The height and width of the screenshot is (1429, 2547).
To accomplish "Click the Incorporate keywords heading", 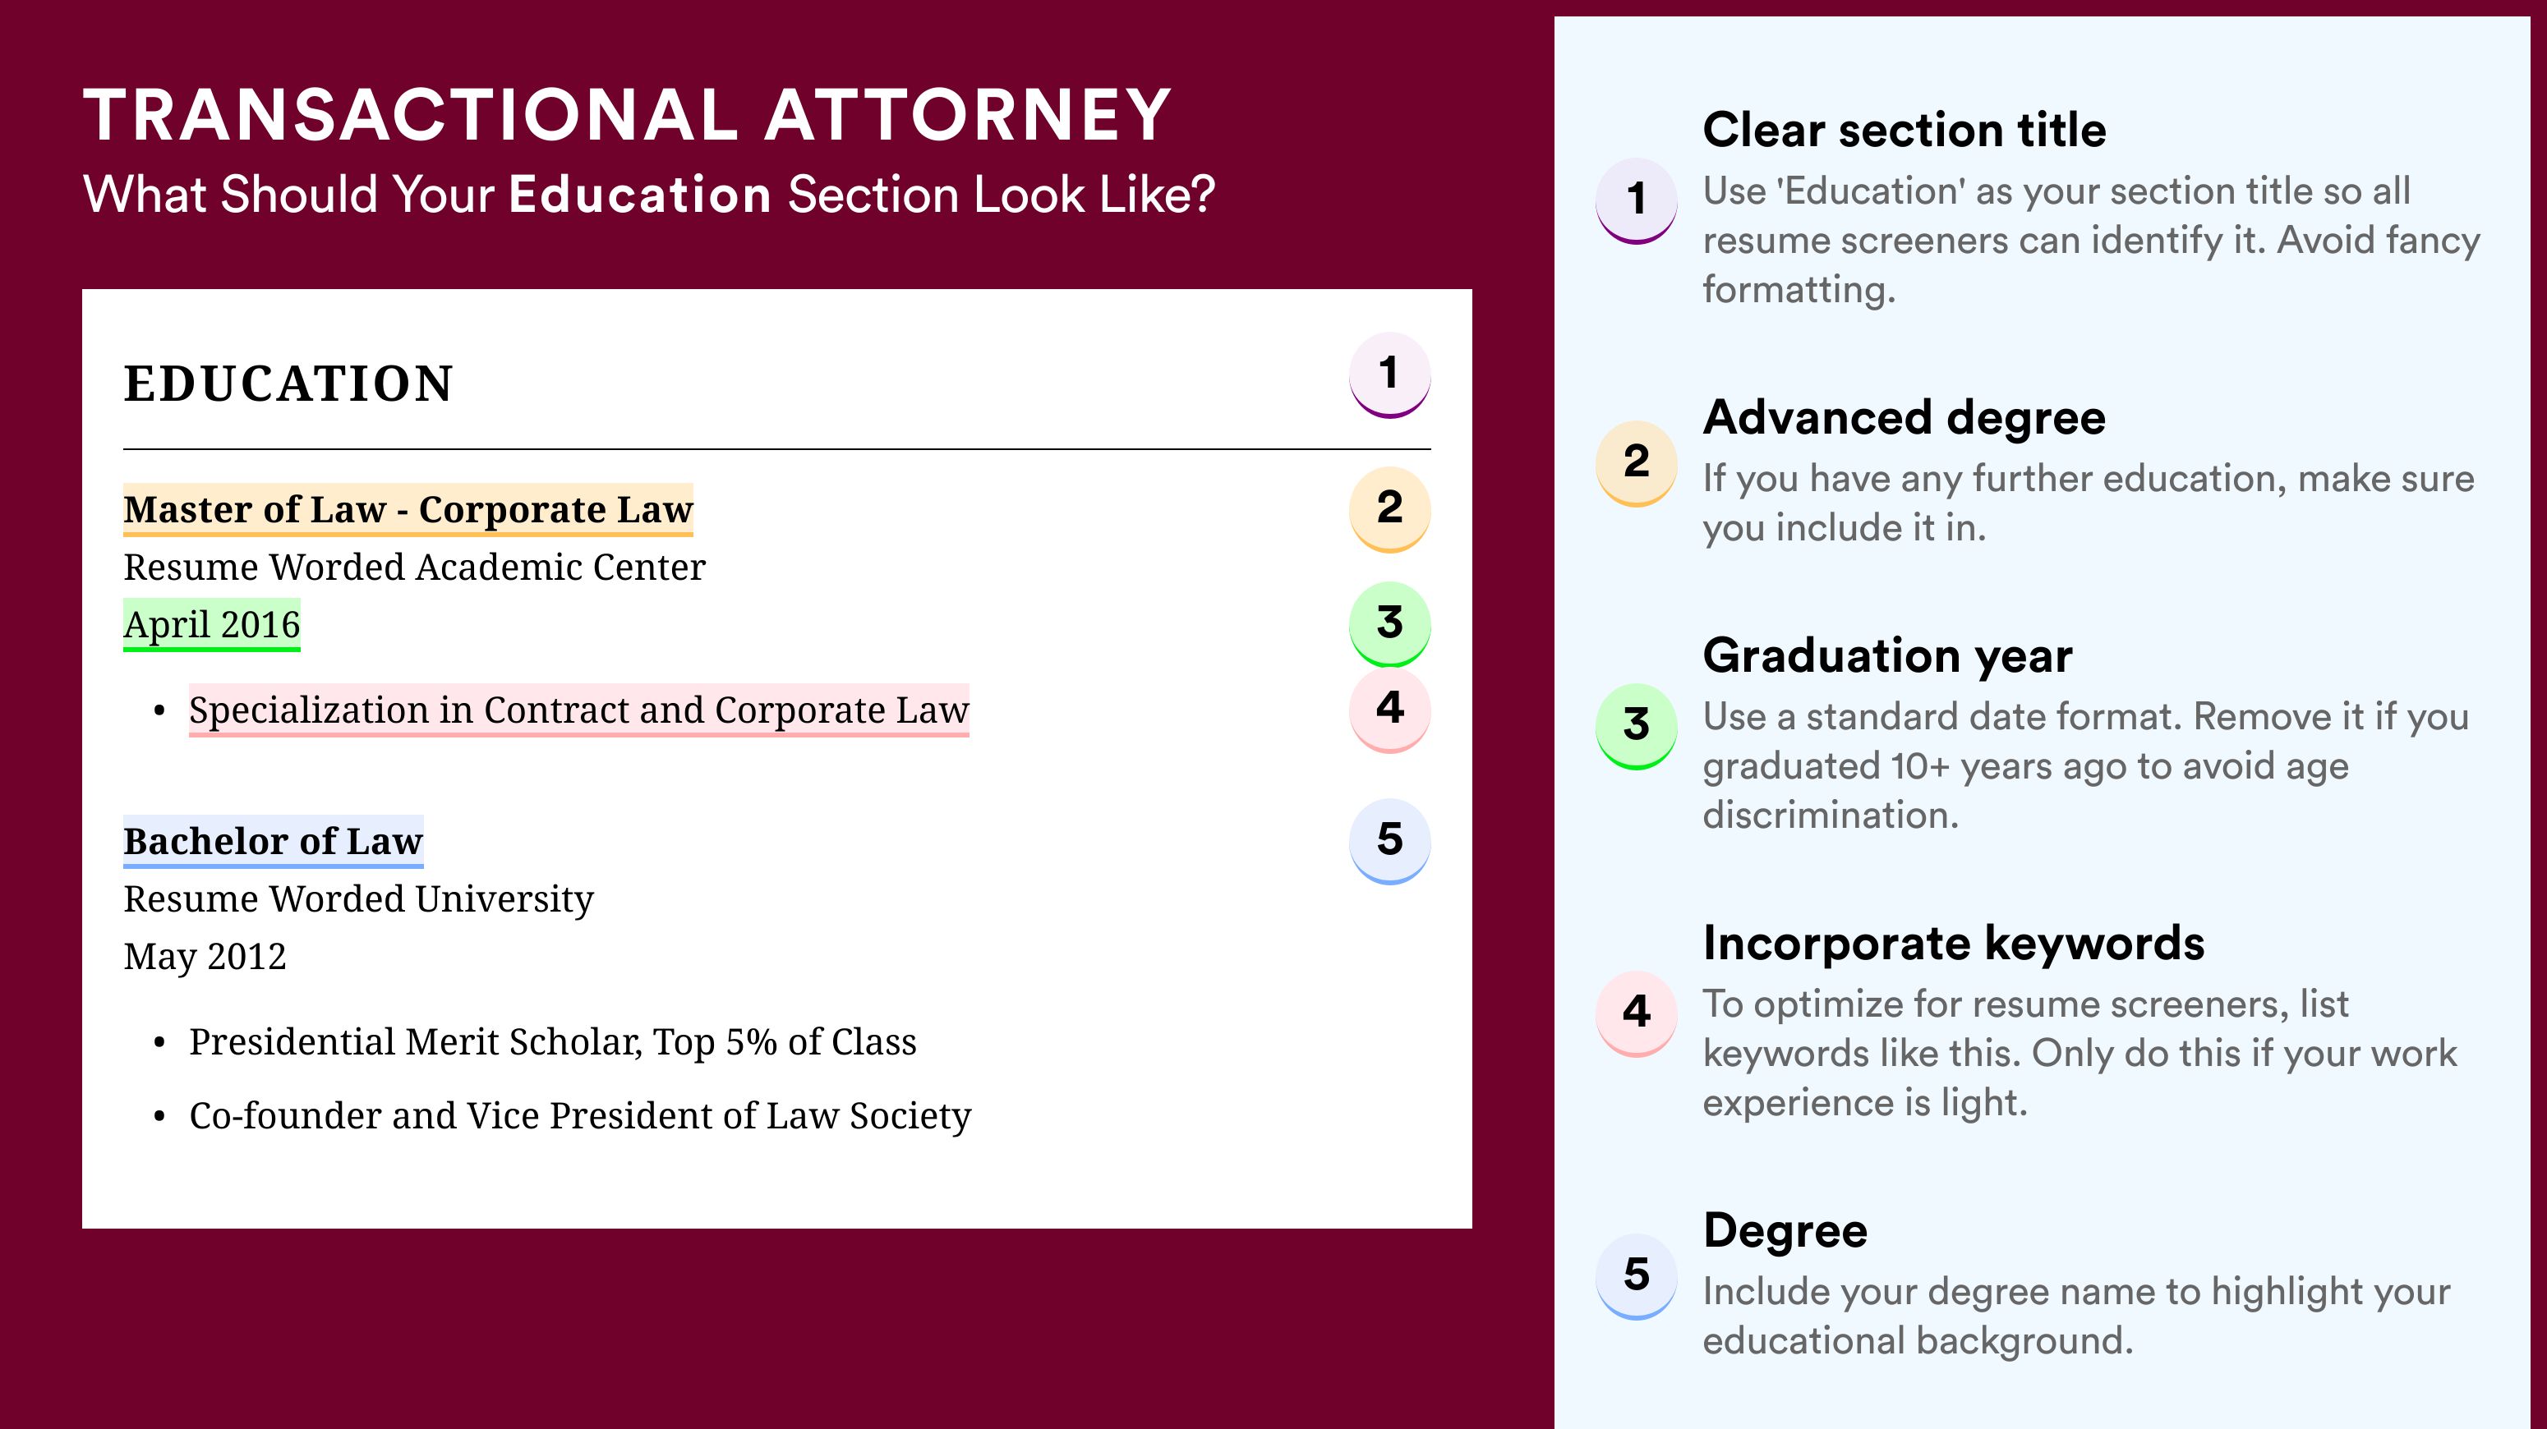I will (1954, 943).
